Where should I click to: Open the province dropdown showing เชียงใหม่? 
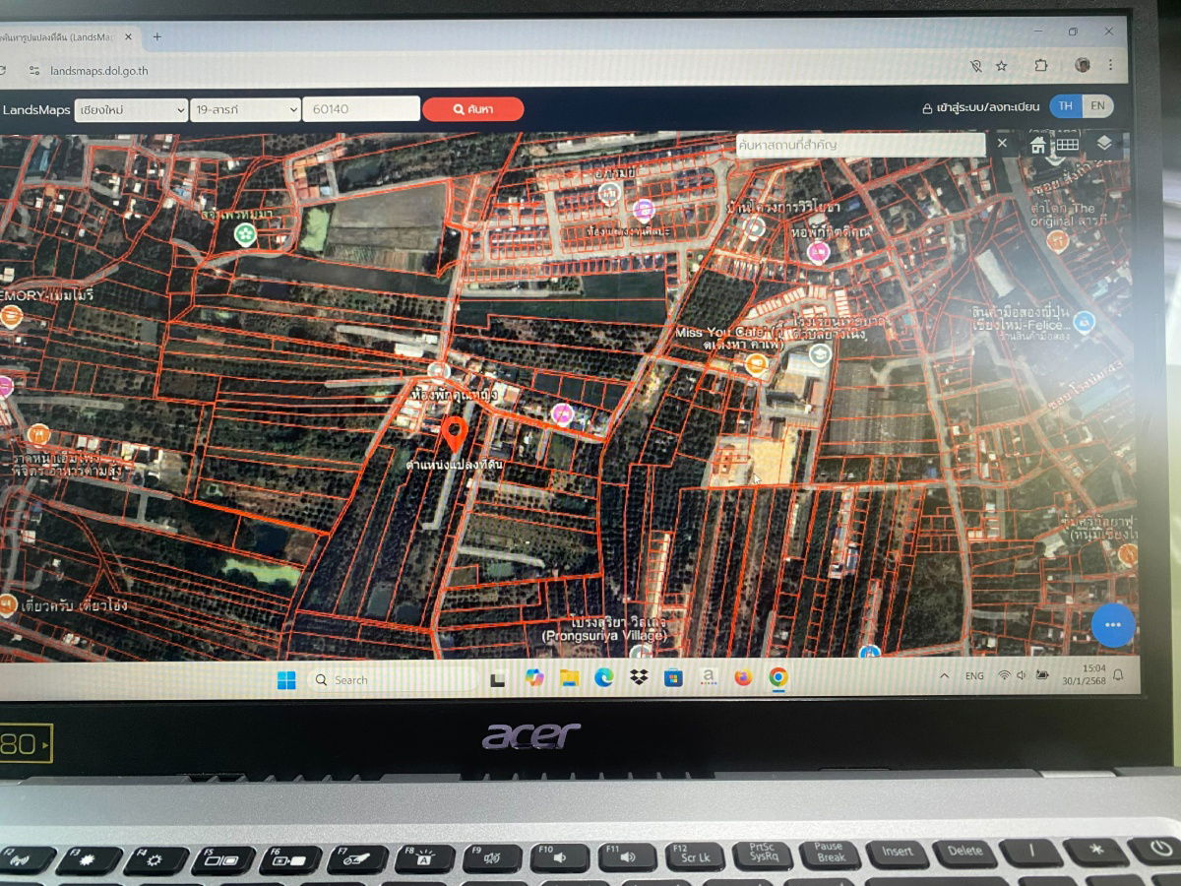[x=131, y=109]
